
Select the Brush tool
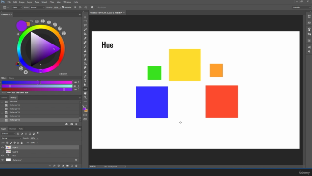[85, 47]
